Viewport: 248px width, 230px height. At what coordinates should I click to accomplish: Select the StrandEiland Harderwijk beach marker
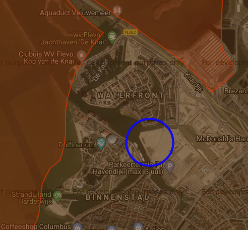(x=58, y=197)
